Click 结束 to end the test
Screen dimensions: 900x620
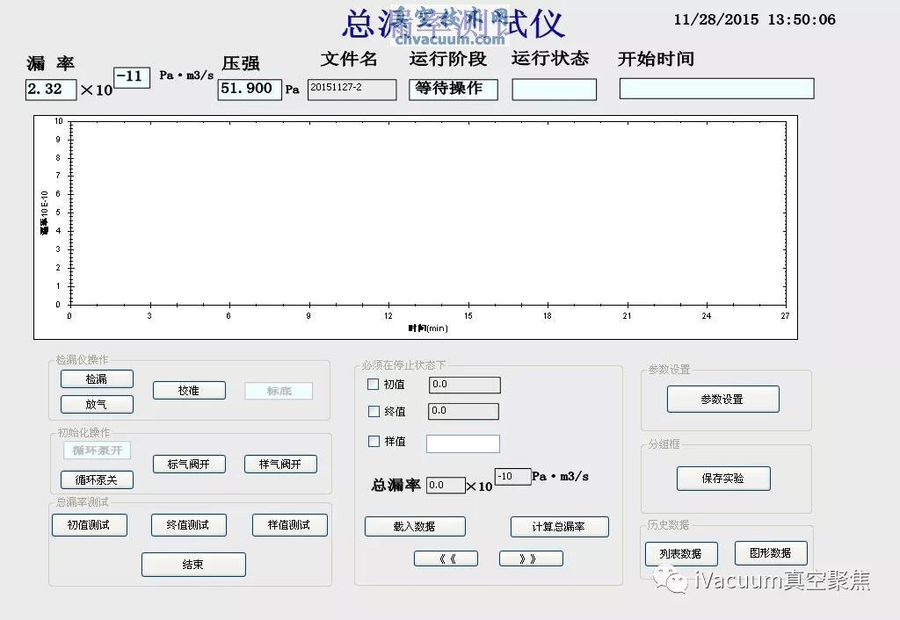[x=193, y=564]
